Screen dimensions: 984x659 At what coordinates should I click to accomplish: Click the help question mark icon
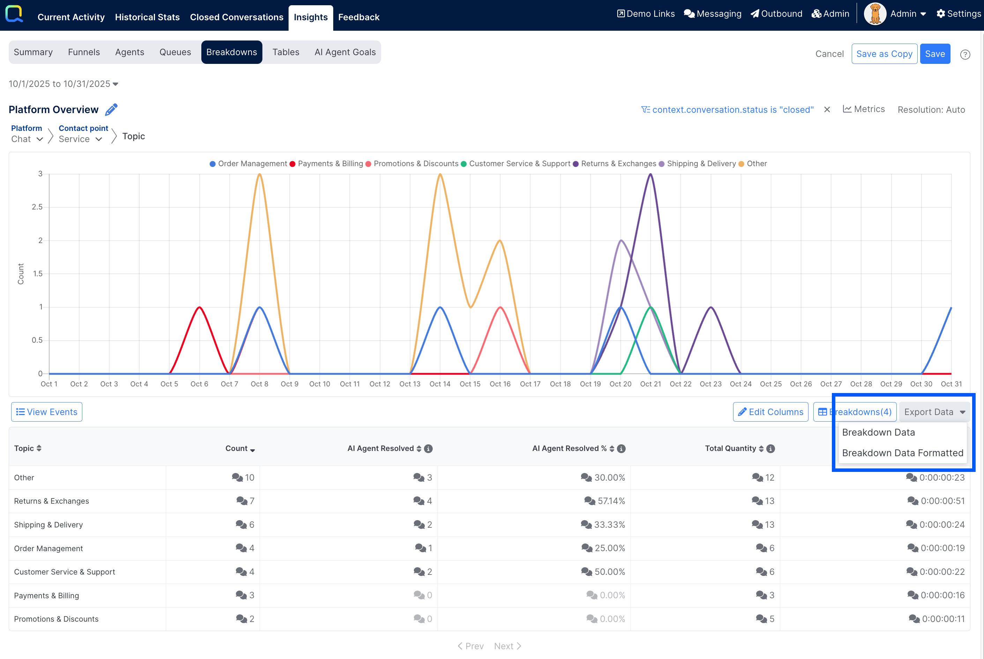(965, 54)
